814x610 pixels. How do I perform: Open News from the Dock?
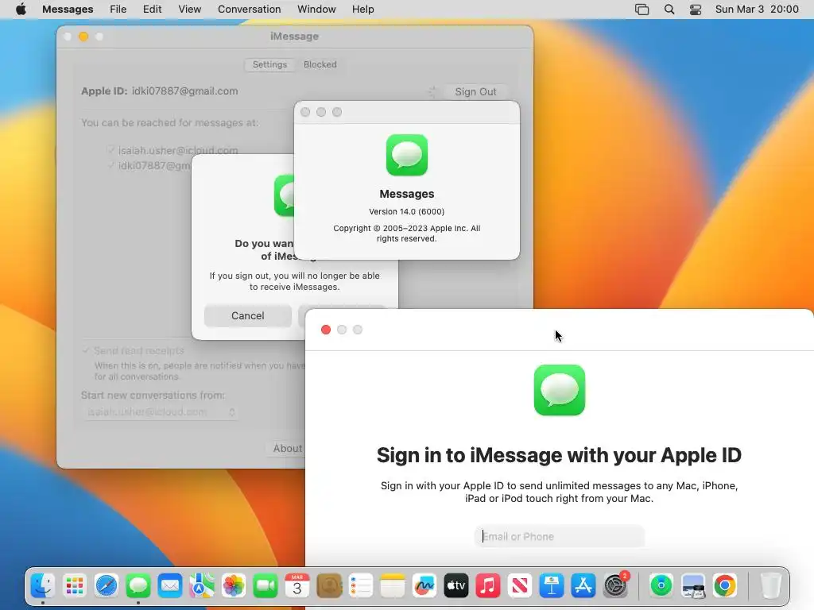click(520, 585)
